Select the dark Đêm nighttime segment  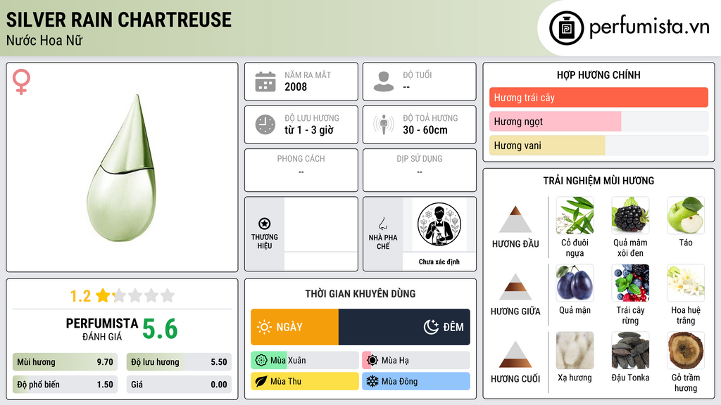404,327
